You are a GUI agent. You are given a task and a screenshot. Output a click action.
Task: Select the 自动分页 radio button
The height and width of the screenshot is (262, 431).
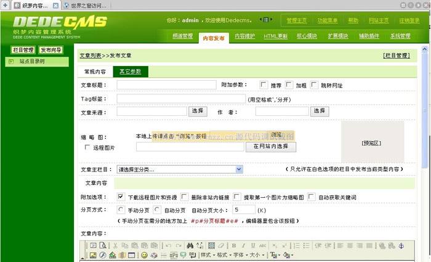click(156, 210)
